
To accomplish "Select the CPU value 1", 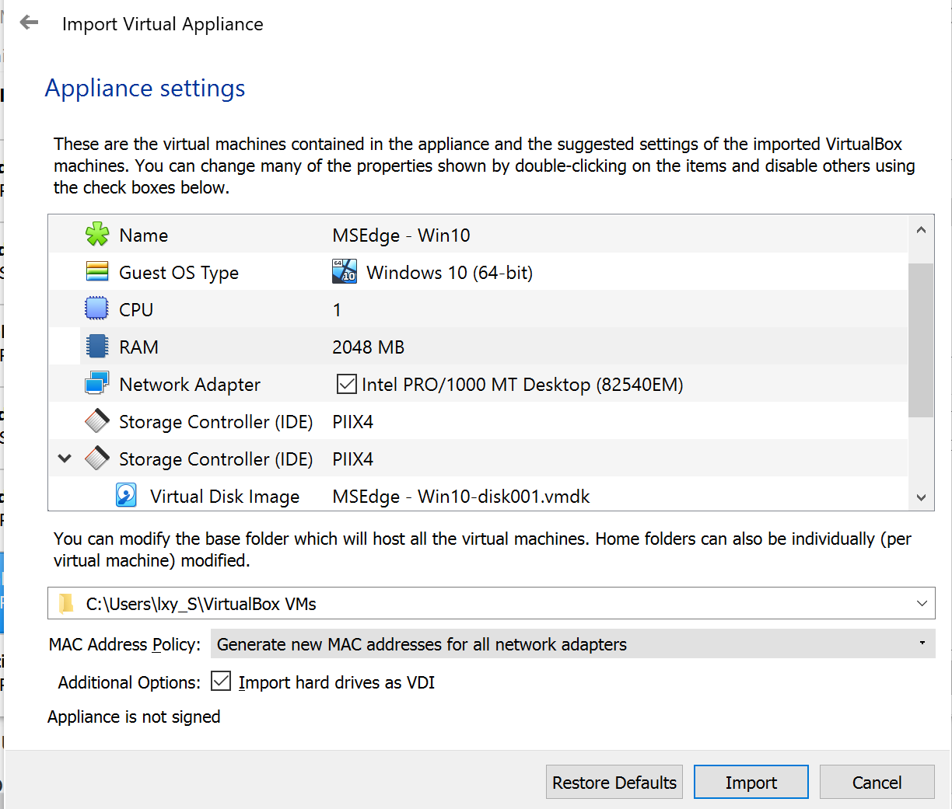I will point(337,310).
